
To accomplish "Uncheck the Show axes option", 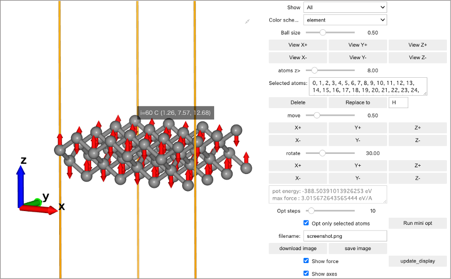I will [306, 273].
